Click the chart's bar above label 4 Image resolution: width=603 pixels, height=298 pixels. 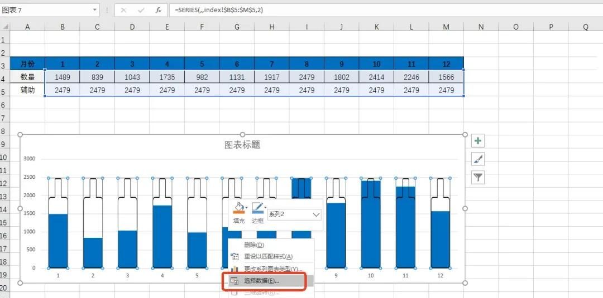pos(162,237)
